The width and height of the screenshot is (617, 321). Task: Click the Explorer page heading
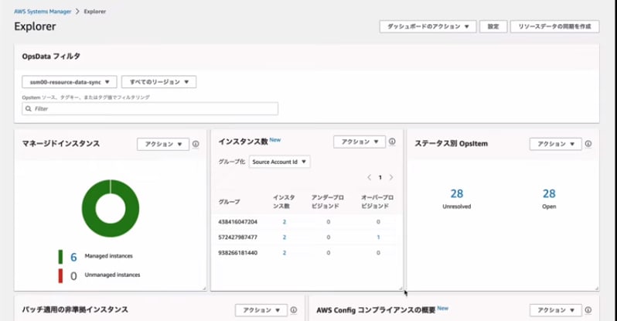click(x=35, y=26)
